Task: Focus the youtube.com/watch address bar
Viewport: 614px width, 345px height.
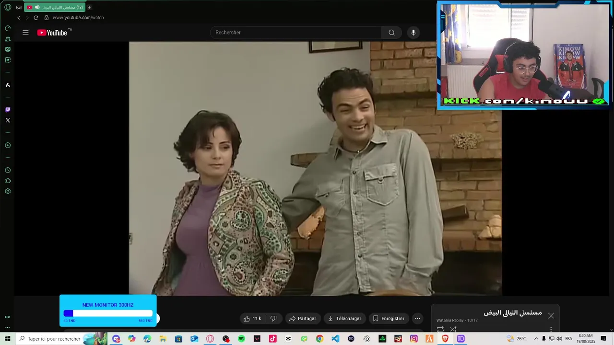Action: click(x=78, y=18)
